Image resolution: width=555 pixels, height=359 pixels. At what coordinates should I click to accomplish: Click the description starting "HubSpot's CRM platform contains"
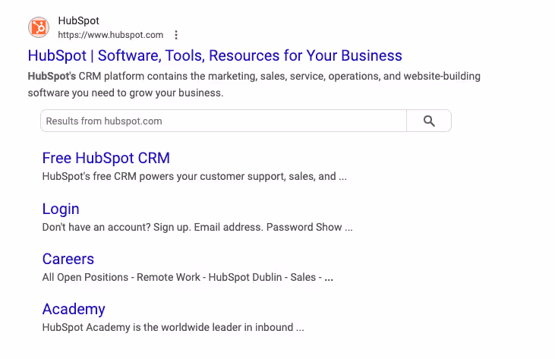[x=254, y=84]
